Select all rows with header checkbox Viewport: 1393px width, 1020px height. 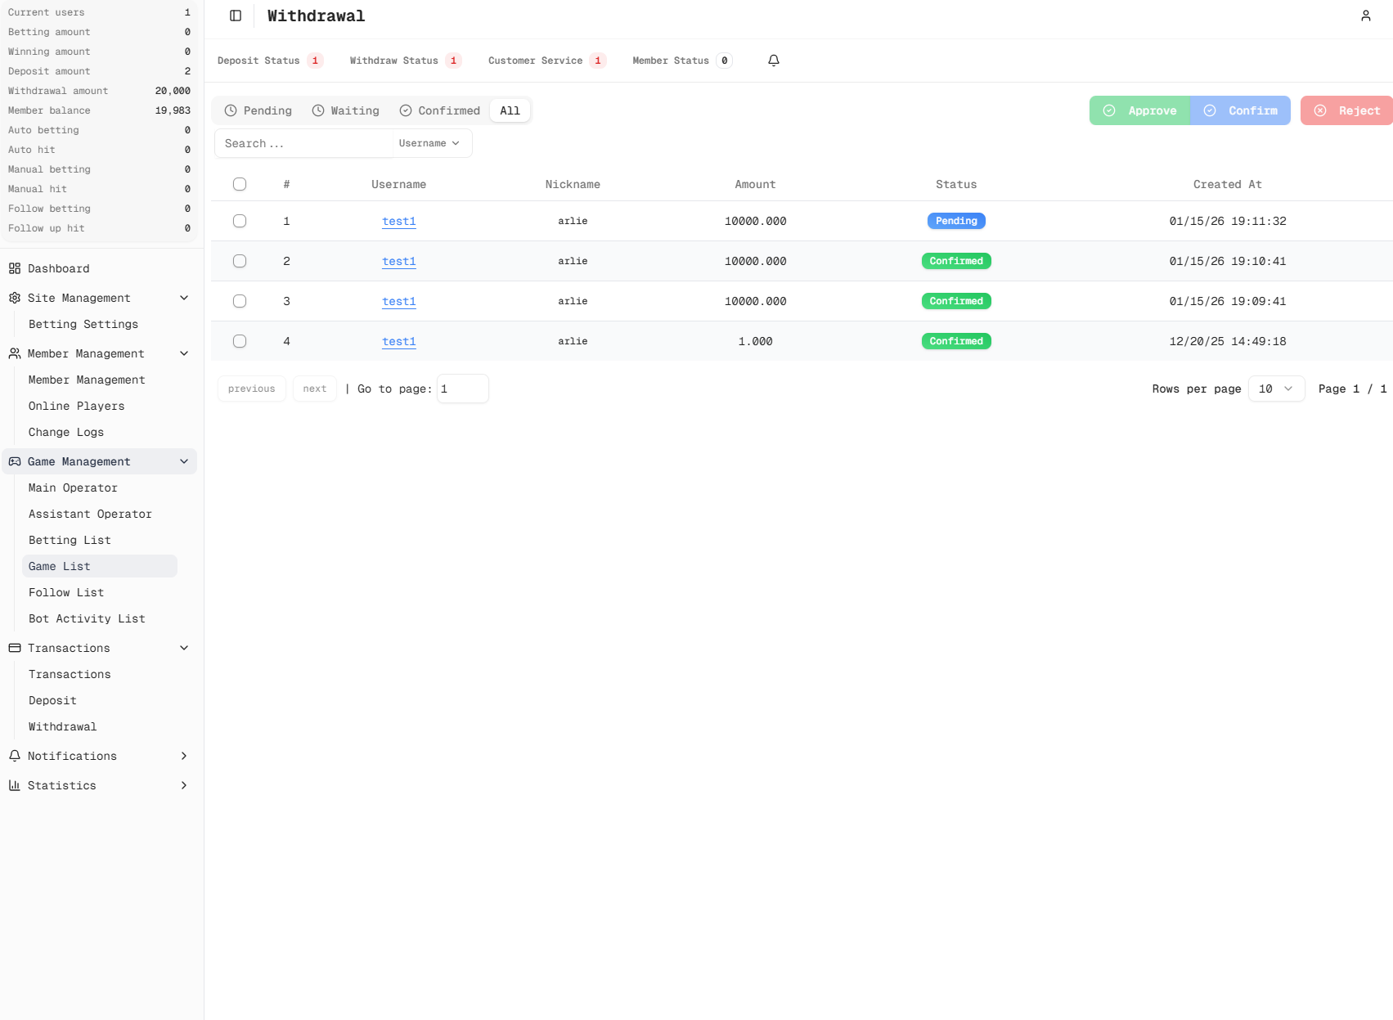(x=240, y=184)
